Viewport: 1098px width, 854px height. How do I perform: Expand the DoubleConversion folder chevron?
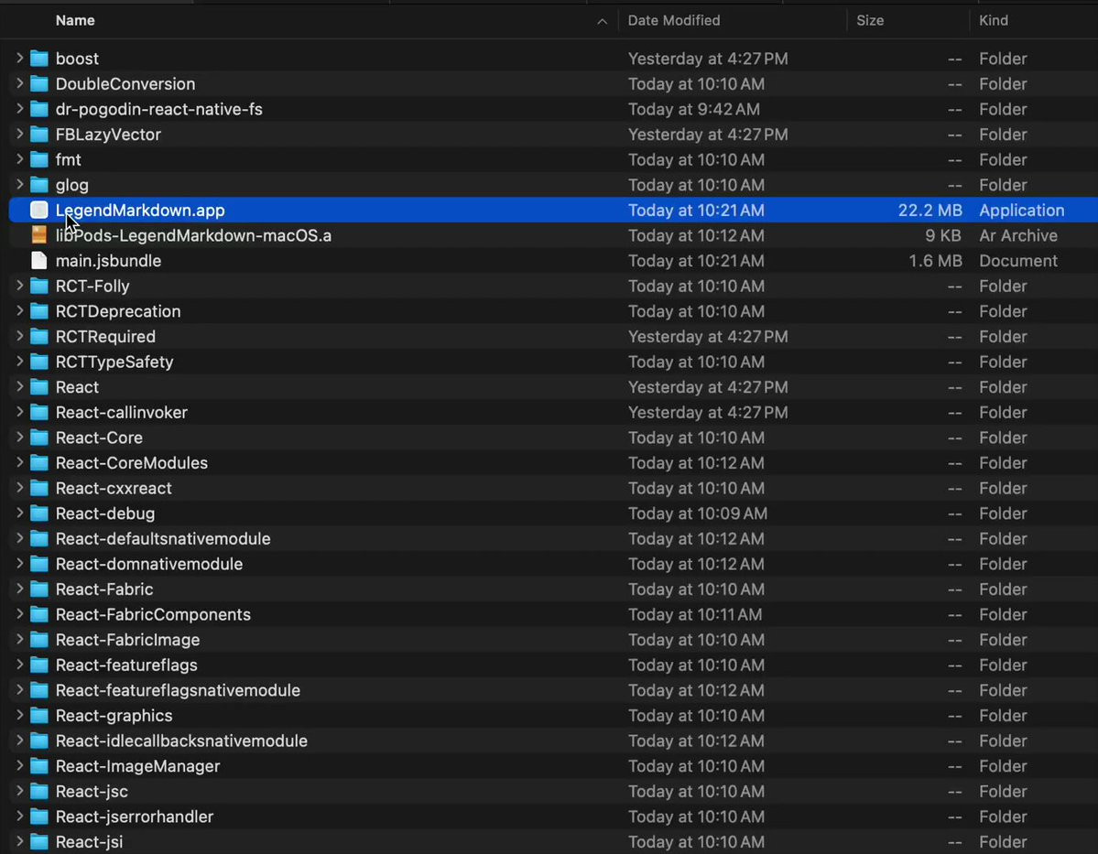pyautogui.click(x=19, y=83)
